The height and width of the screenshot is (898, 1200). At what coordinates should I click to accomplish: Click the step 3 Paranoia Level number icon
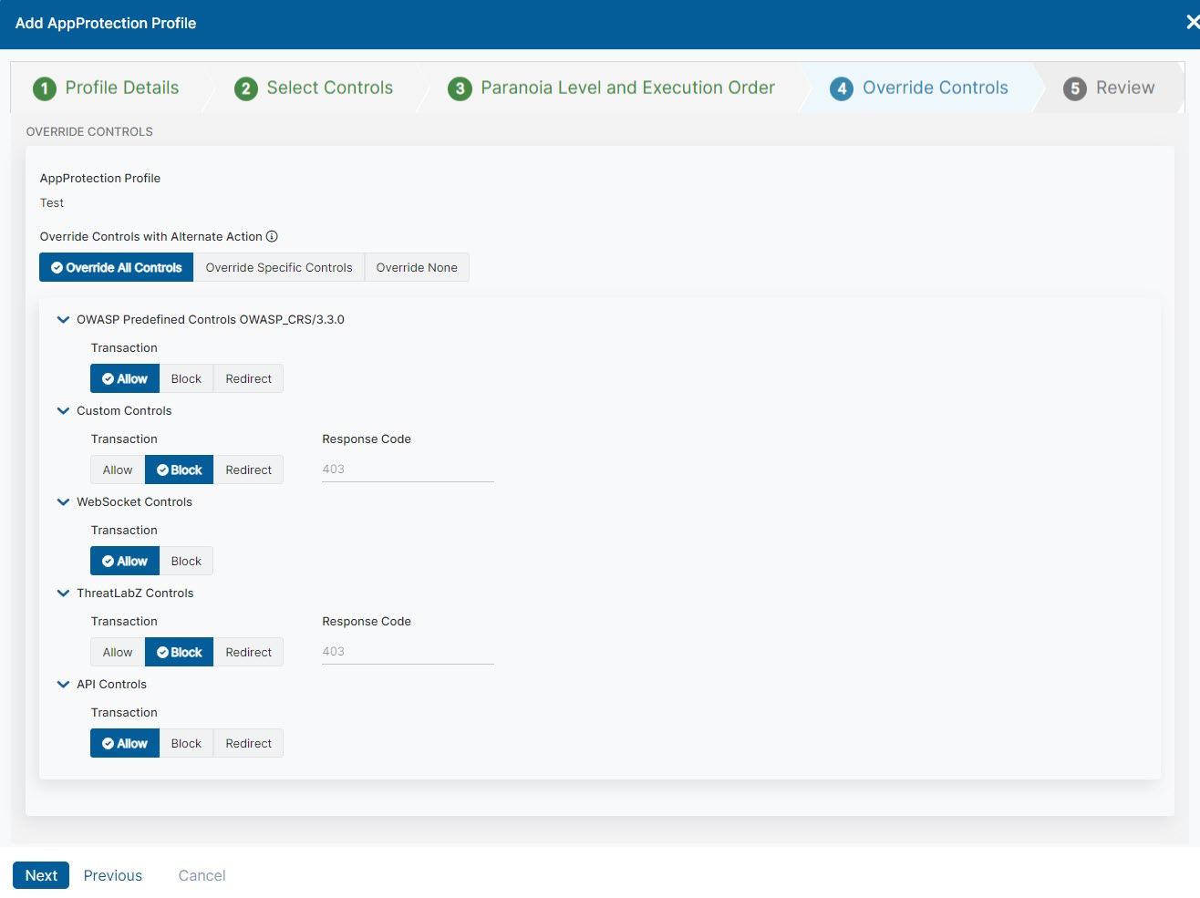coord(460,88)
